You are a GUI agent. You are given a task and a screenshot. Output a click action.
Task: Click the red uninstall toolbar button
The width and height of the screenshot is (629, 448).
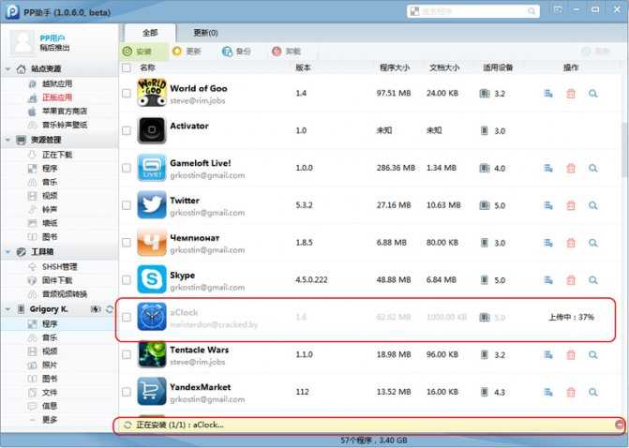pos(287,52)
